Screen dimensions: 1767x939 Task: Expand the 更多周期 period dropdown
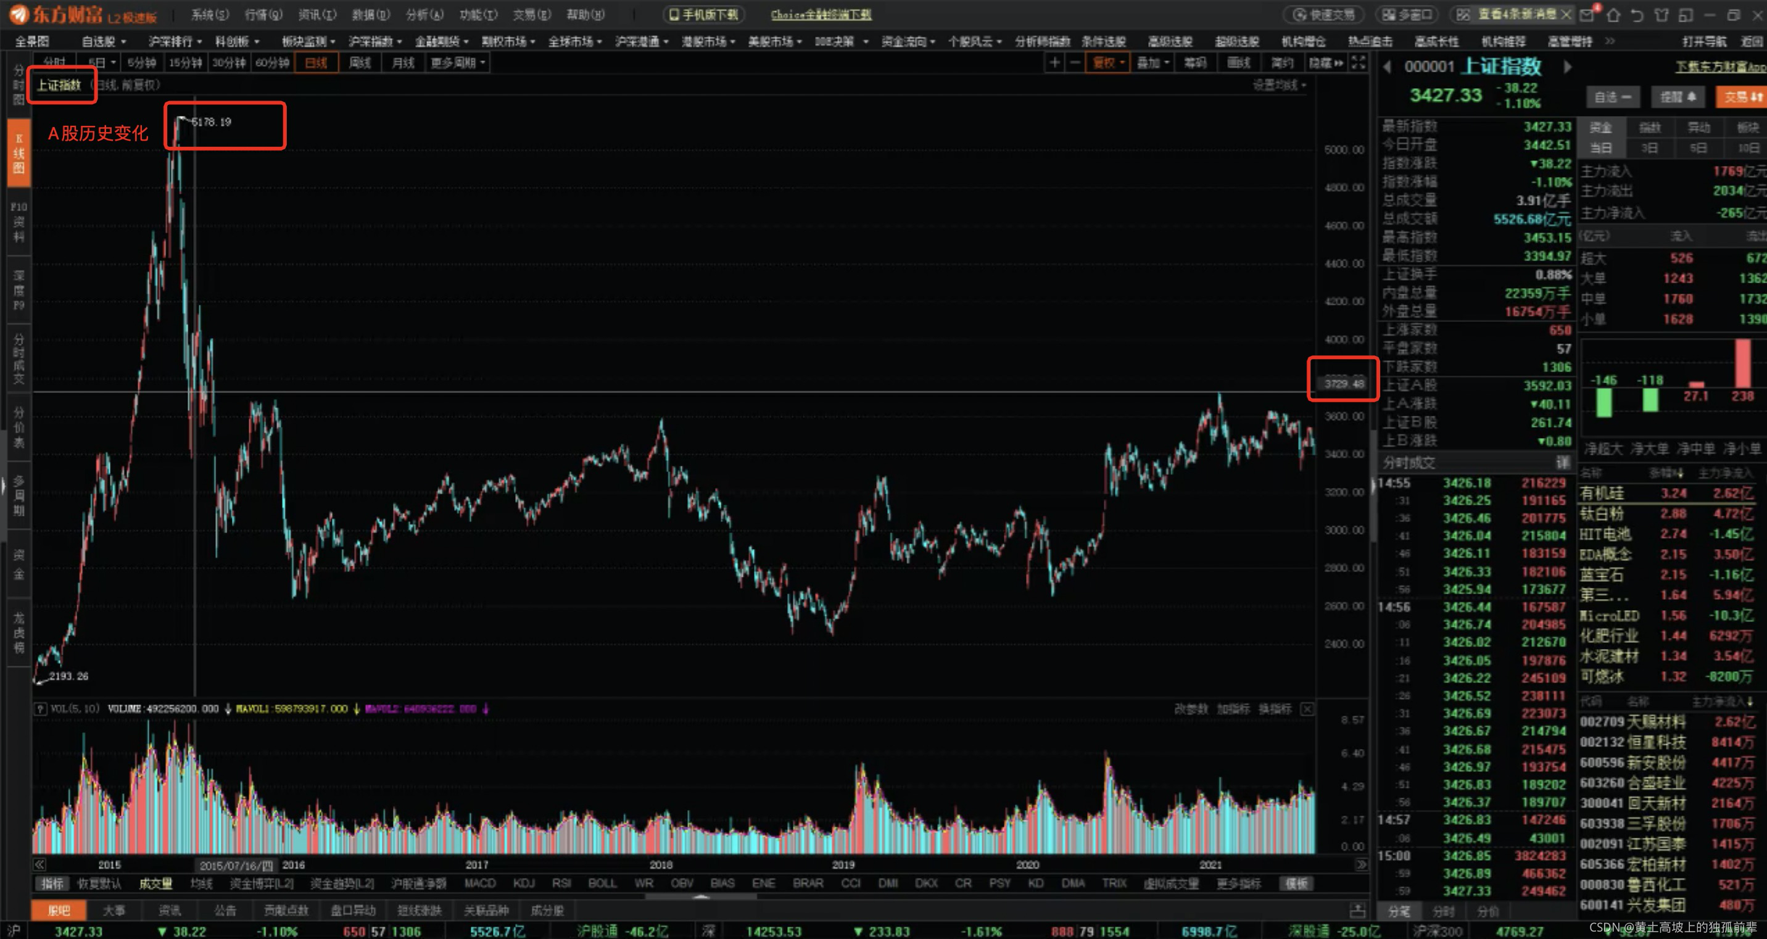click(x=458, y=63)
